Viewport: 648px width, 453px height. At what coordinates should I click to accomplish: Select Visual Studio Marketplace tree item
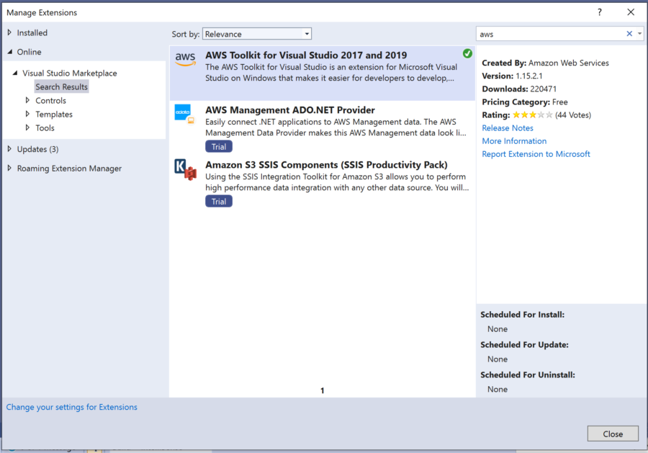coord(69,73)
